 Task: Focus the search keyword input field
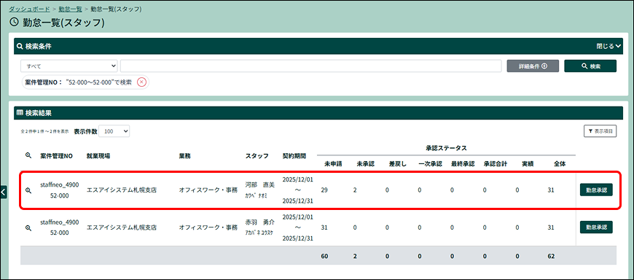tap(311, 66)
